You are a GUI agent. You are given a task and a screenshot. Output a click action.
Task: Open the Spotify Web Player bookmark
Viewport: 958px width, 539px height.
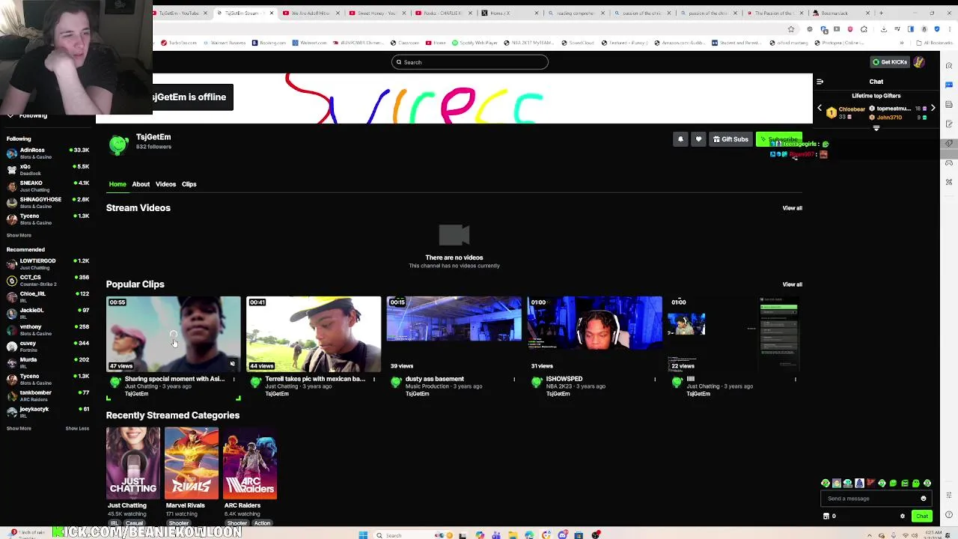tap(475, 43)
